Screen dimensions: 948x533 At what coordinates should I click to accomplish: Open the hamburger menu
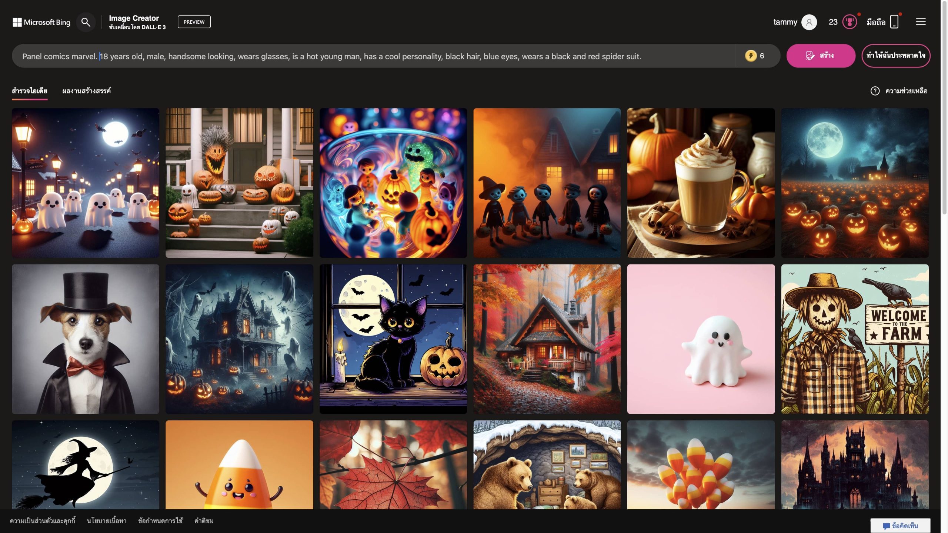click(921, 22)
